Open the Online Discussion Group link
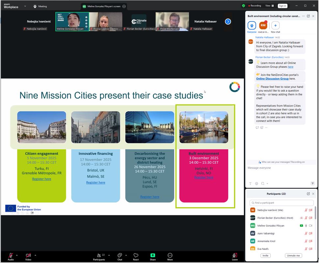The image size is (319, 263). click(272, 79)
